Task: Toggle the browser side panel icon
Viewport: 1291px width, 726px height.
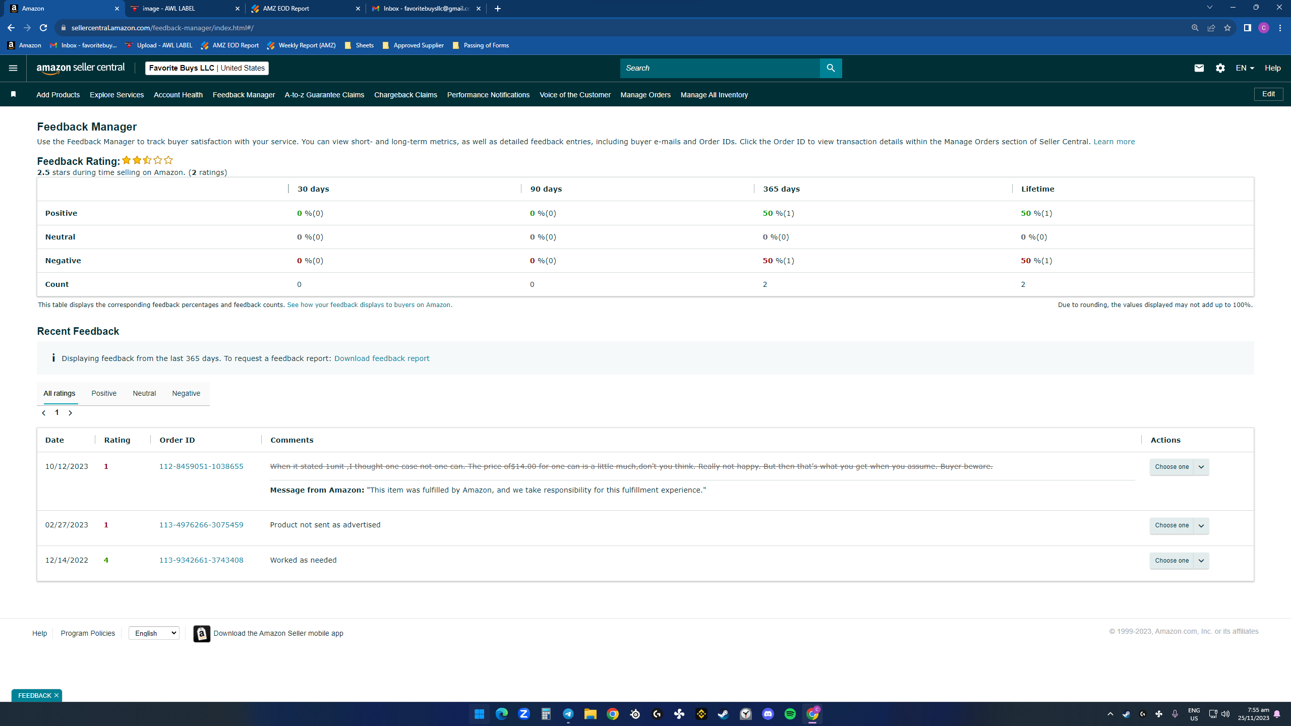Action: click(x=1247, y=28)
